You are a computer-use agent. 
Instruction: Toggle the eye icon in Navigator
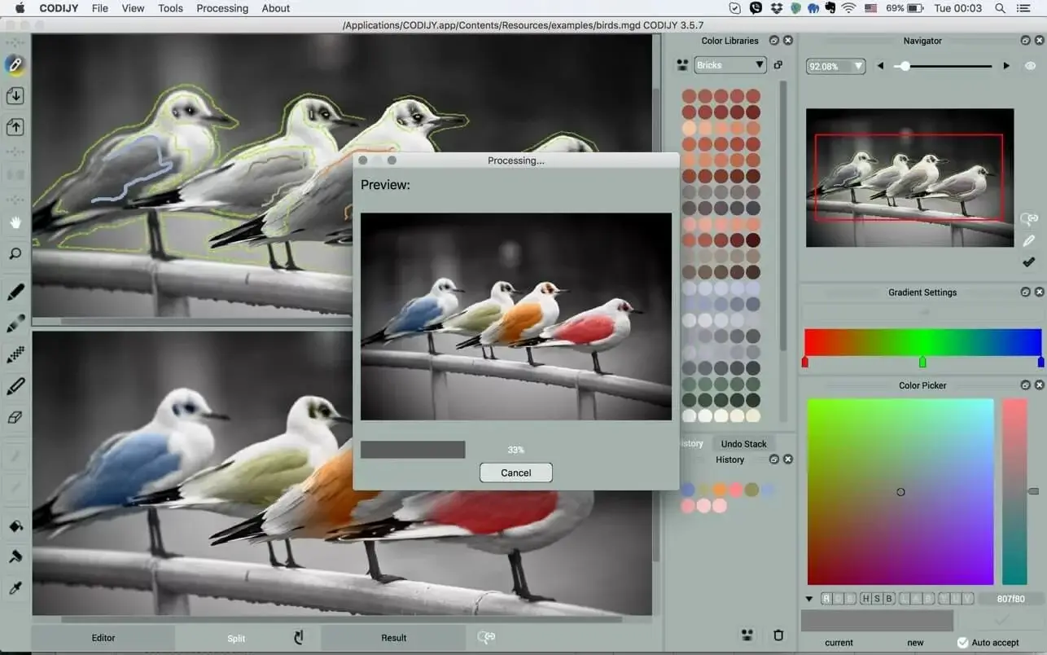1030,66
